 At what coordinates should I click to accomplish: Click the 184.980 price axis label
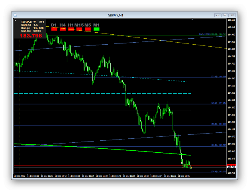click(x=231, y=34)
